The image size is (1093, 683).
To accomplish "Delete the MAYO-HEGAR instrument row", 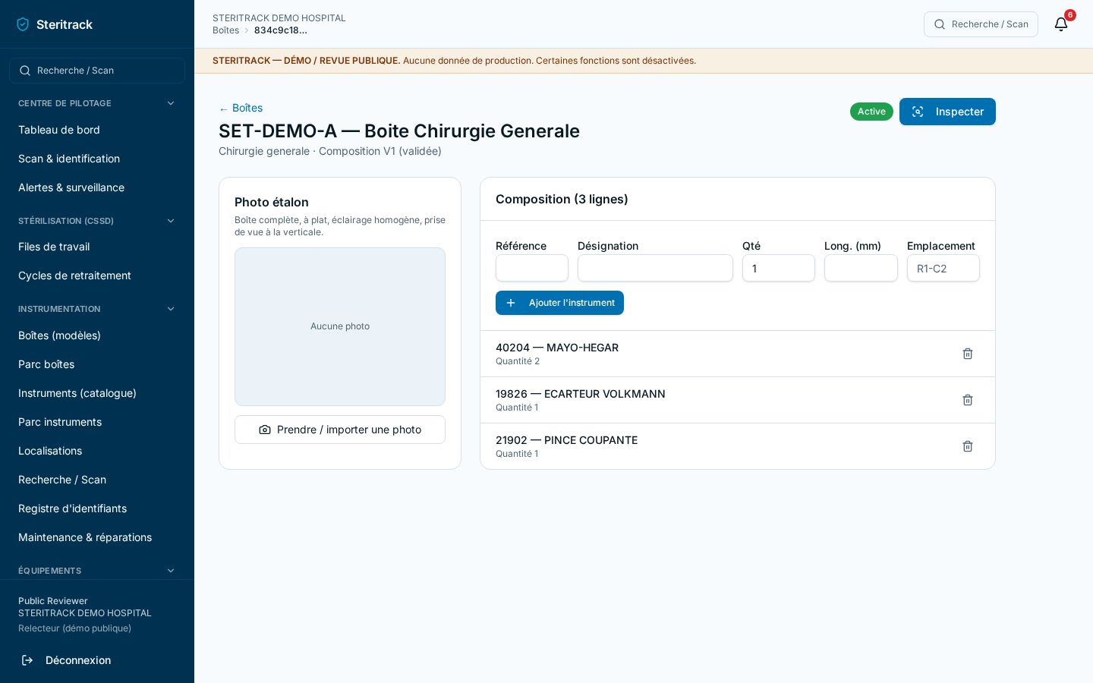I will click(x=968, y=354).
